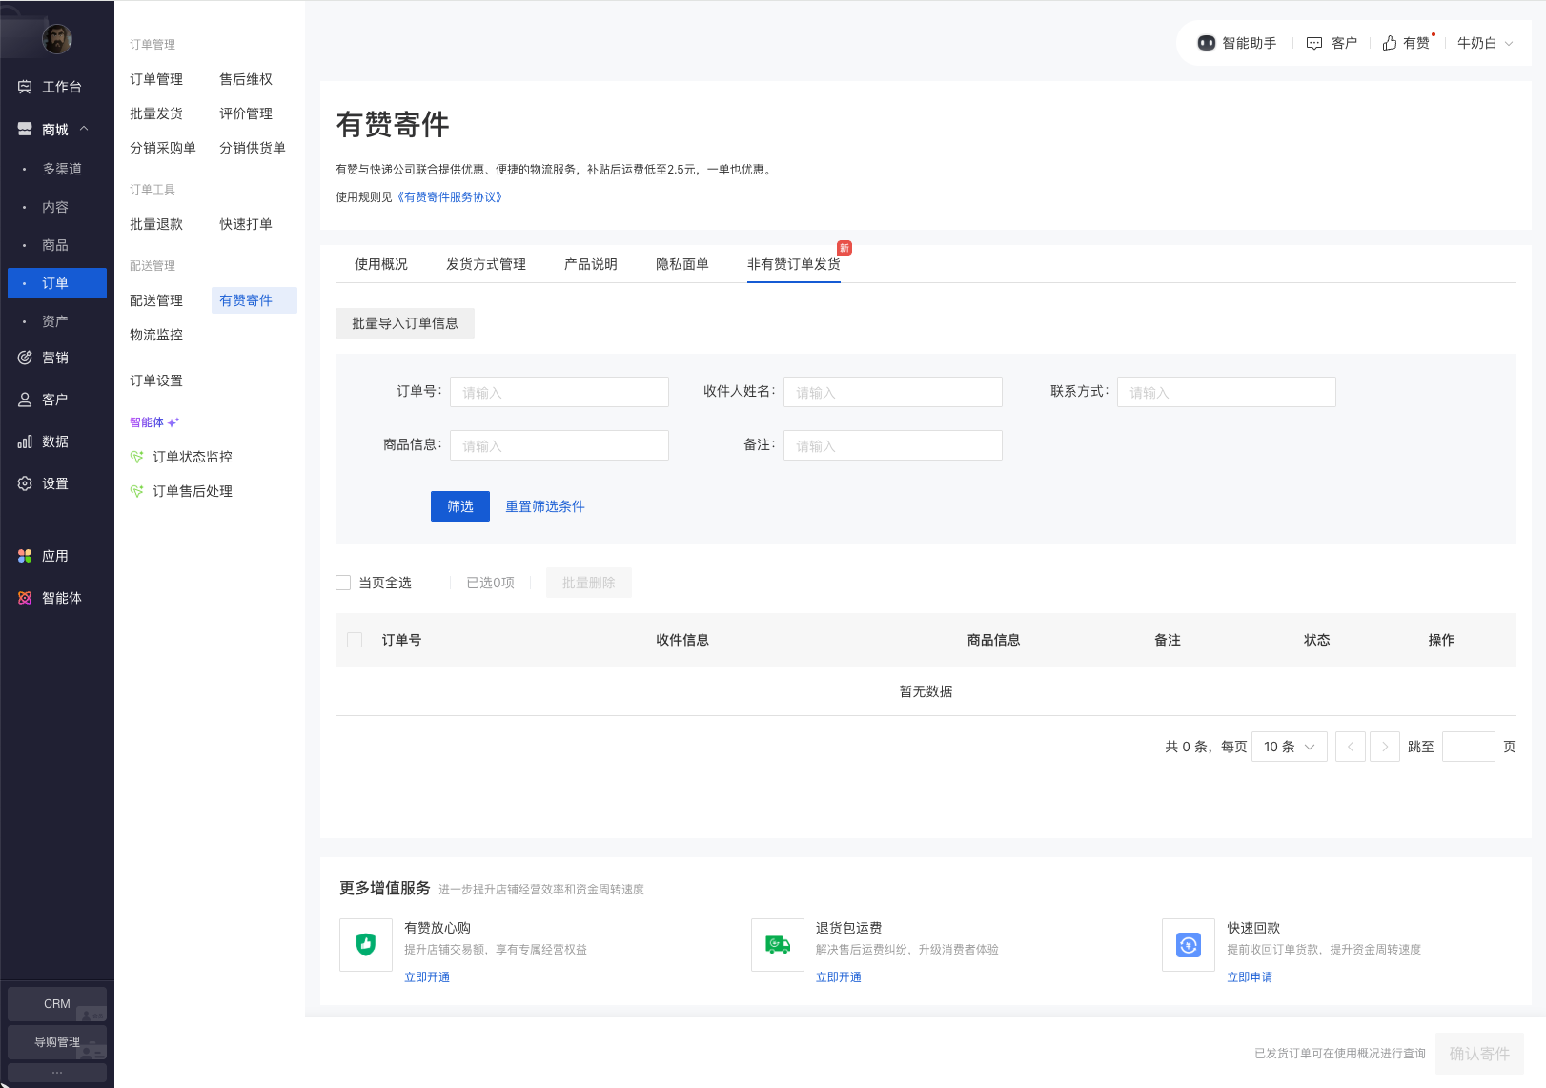This screenshot has height=1088, width=1546.
Task: Click the blue 筛选 button
Action: point(459,506)
